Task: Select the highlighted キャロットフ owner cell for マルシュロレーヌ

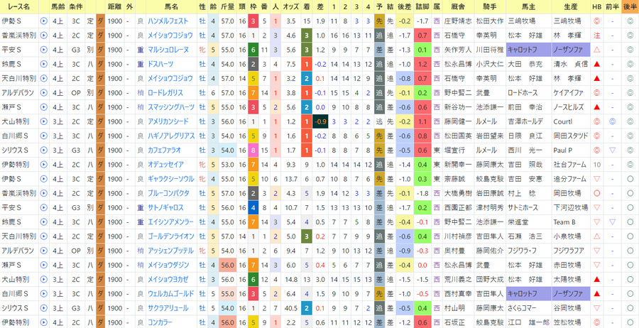Action: pos(528,50)
